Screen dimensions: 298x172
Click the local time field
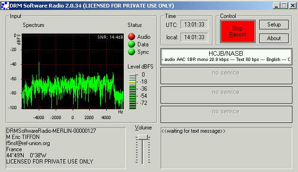pyautogui.click(x=194, y=37)
